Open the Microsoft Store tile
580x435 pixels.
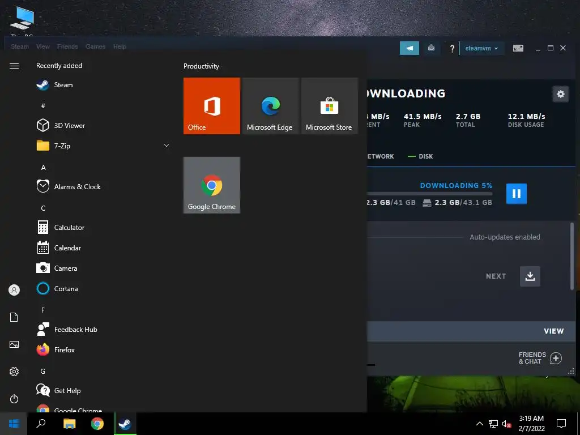(x=329, y=106)
